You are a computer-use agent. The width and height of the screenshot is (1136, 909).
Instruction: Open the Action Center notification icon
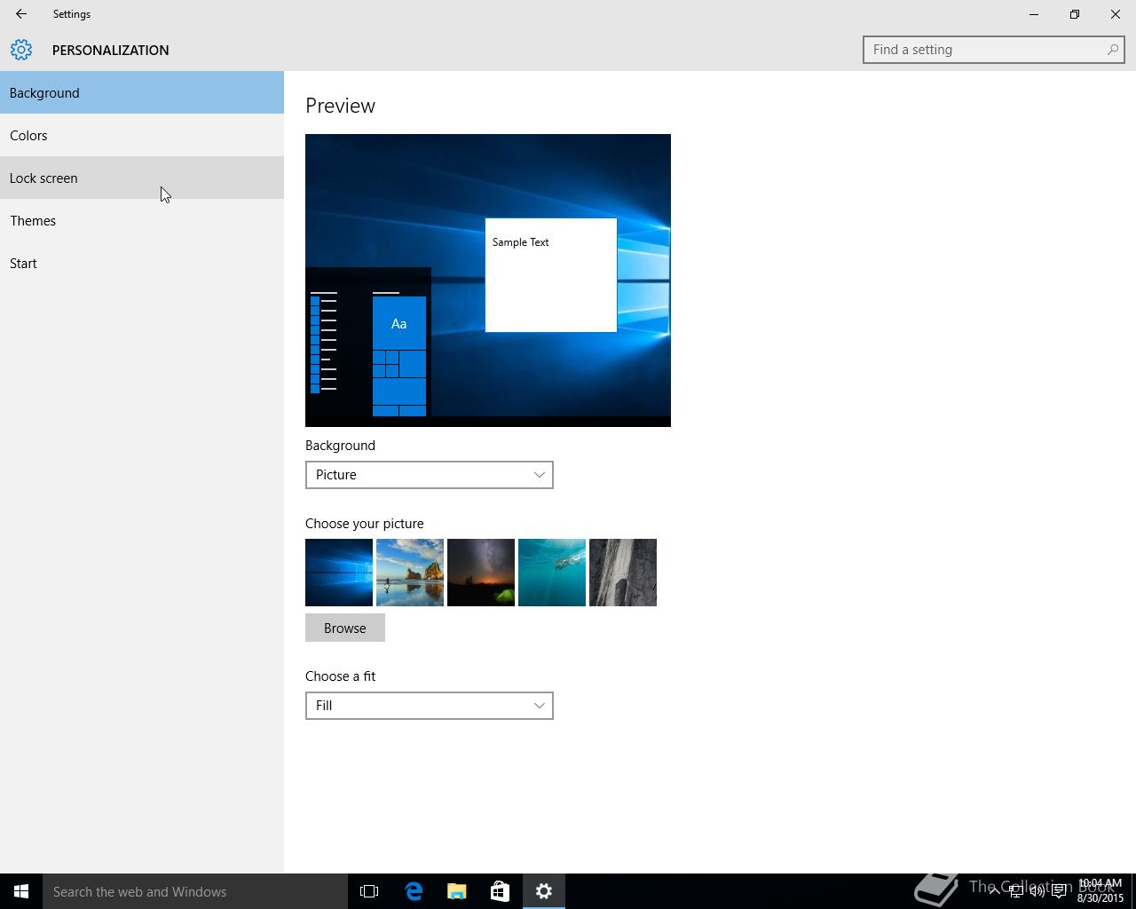pyautogui.click(x=1059, y=891)
